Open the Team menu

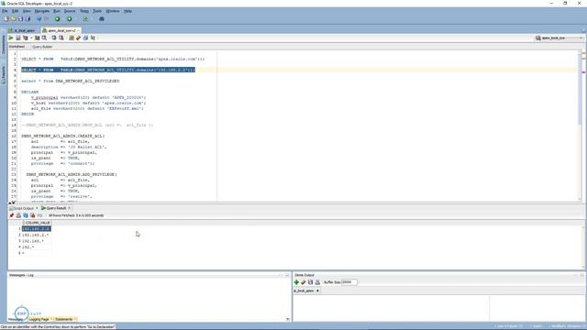point(84,11)
